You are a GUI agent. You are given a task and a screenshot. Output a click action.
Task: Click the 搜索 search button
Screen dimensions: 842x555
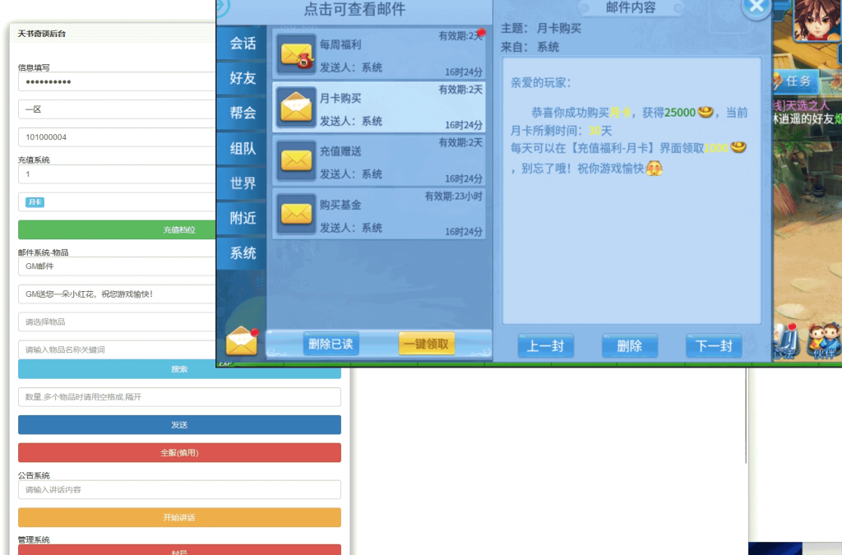pos(179,370)
